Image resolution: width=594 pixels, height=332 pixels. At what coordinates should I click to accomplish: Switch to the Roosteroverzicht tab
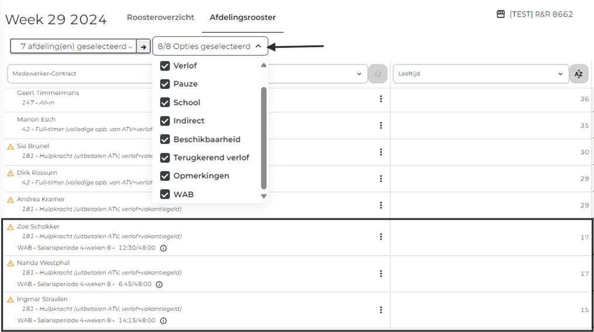click(x=160, y=18)
